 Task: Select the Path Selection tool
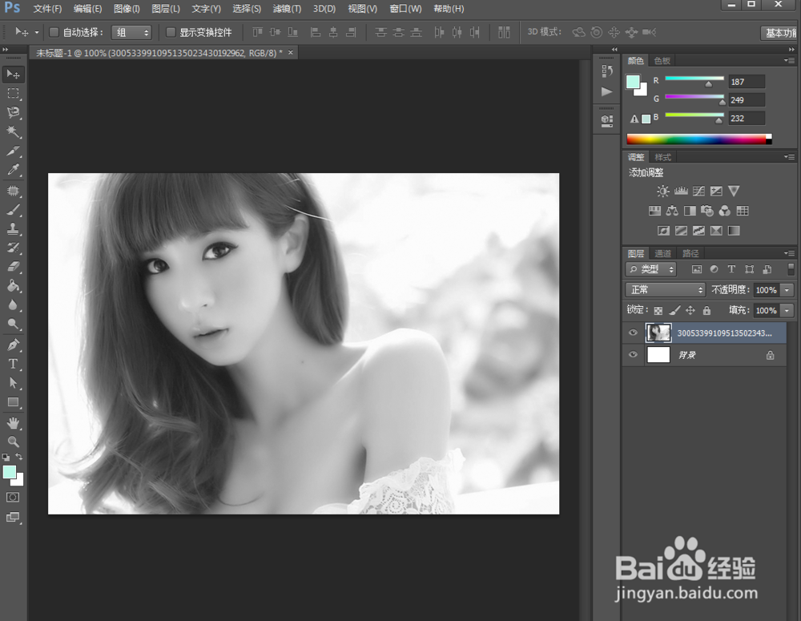tap(14, 383)
